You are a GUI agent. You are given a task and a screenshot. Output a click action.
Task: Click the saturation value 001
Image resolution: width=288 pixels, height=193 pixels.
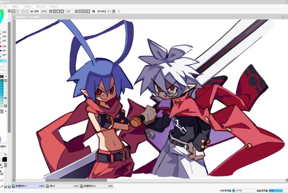pyautogui.click(x=4, y=51)
